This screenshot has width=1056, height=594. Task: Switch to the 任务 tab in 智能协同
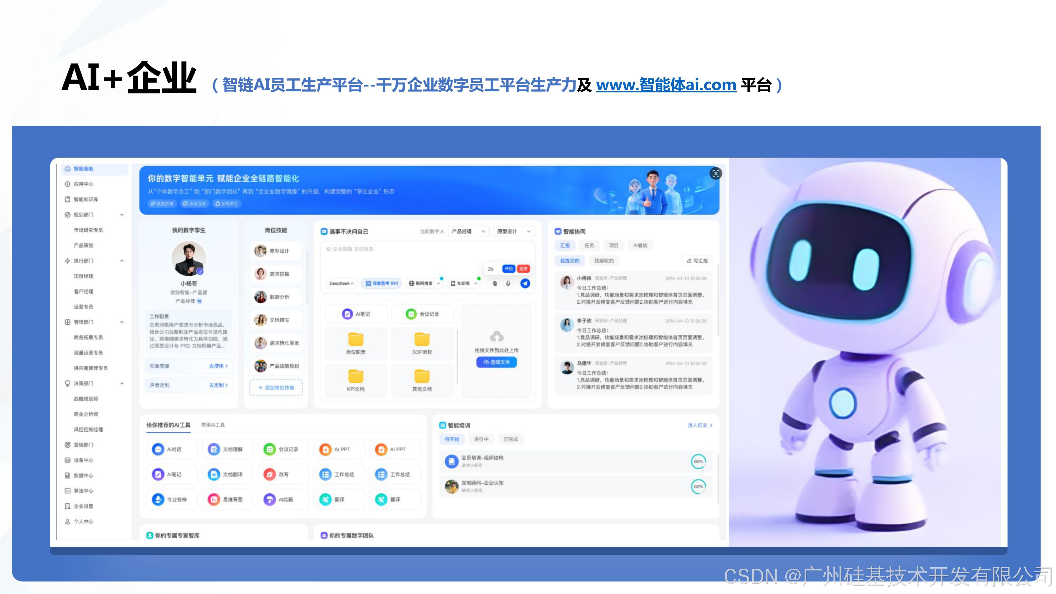point(589,245)
